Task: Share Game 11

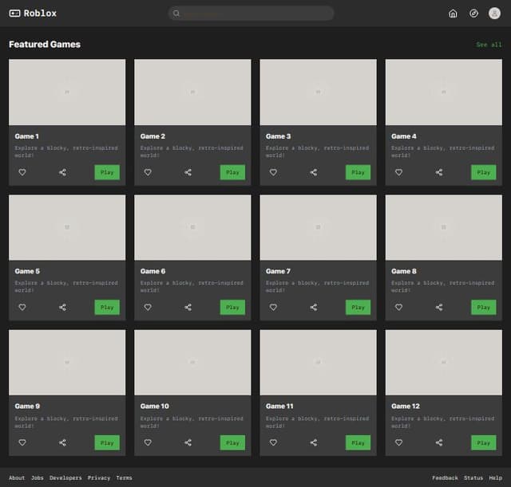Action: (x=314, y=442)
